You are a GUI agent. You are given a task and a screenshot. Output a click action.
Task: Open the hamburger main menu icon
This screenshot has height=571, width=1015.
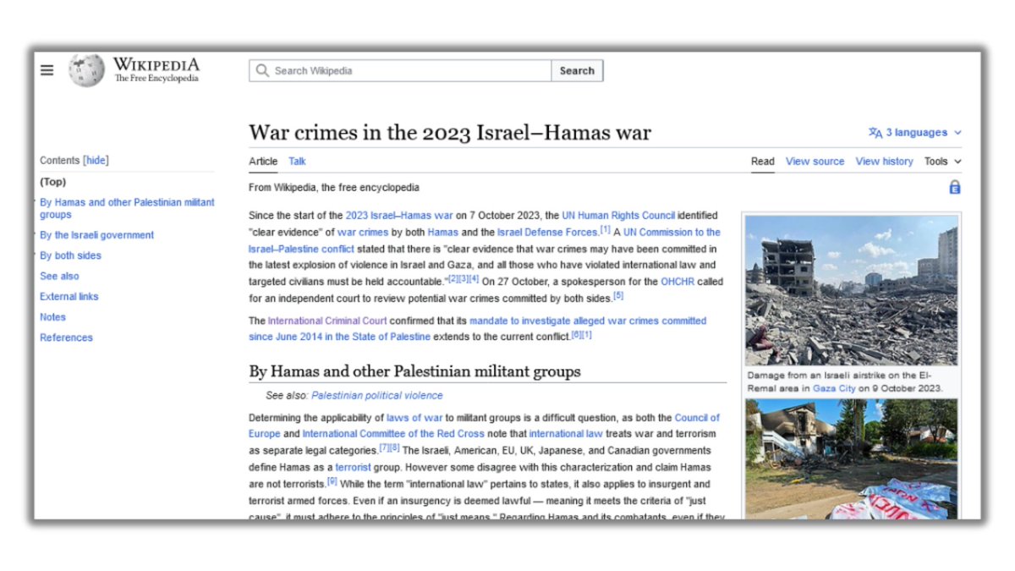(x=47, y=70)
